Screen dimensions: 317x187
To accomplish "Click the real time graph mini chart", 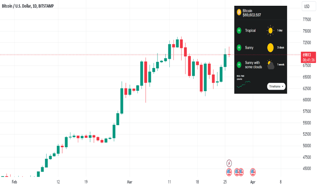I will (244, 84).
